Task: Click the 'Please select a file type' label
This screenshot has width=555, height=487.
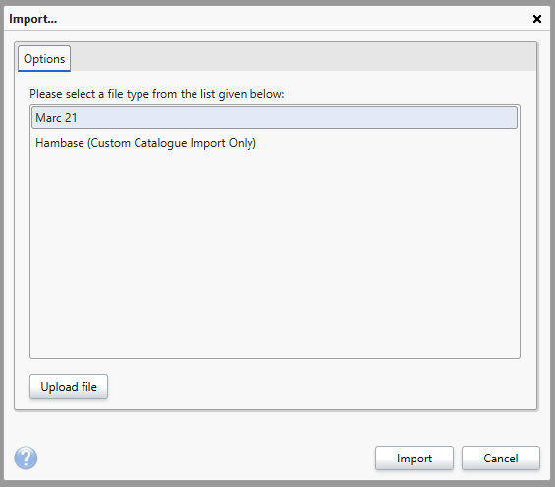Action: (157, 94)
